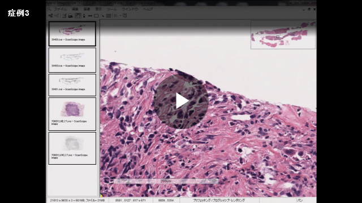Viewport: 362px width, 203px height.
Task: Open the 表示 menu
Action: [98, 9]
